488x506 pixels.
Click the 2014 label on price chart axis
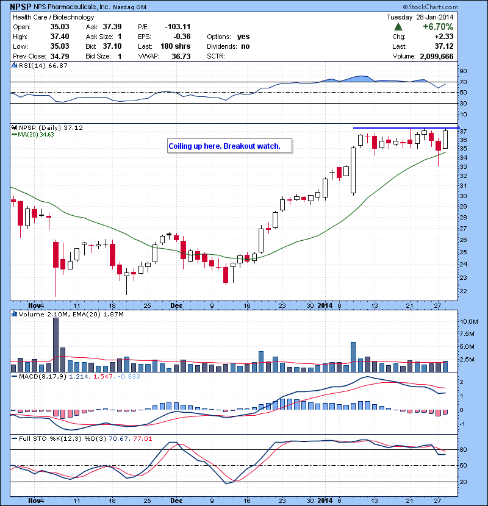coord(325,305)
